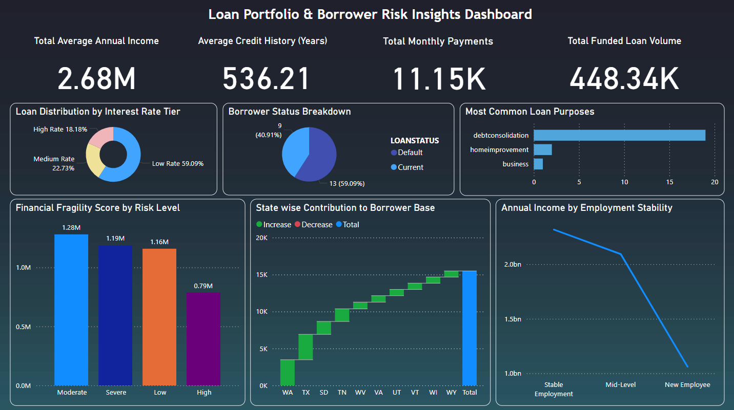Select the 448.34K funded loan volume value

coord(624,79)
